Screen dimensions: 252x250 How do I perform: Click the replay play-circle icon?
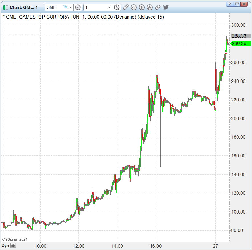[x=142, y=7]
